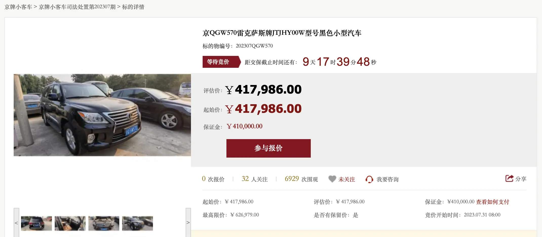Go to 京牌小客车司法处置第202307期 breadcrumb
Screen dimensions: 542x237
click(x=77, y=7)
